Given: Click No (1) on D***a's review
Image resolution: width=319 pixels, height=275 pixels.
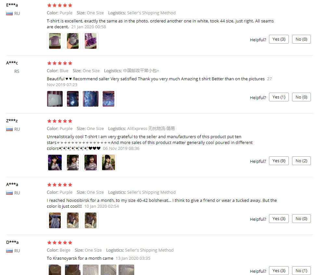Looking at the screenshot, I should (301, 270).
